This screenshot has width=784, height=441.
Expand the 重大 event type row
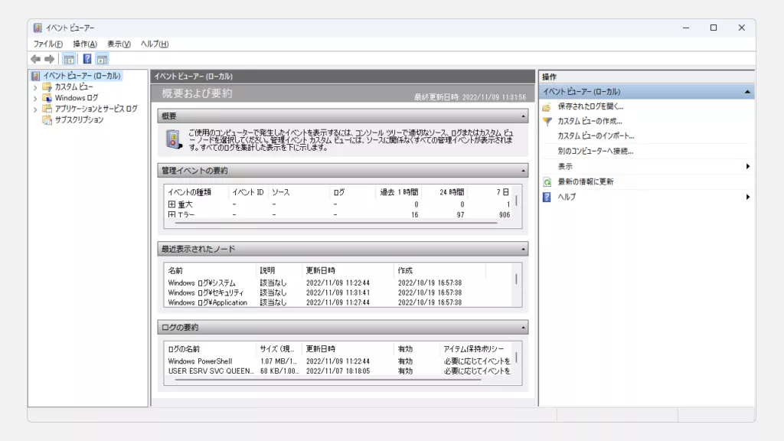pyautogui.click(x=171, y=204)
